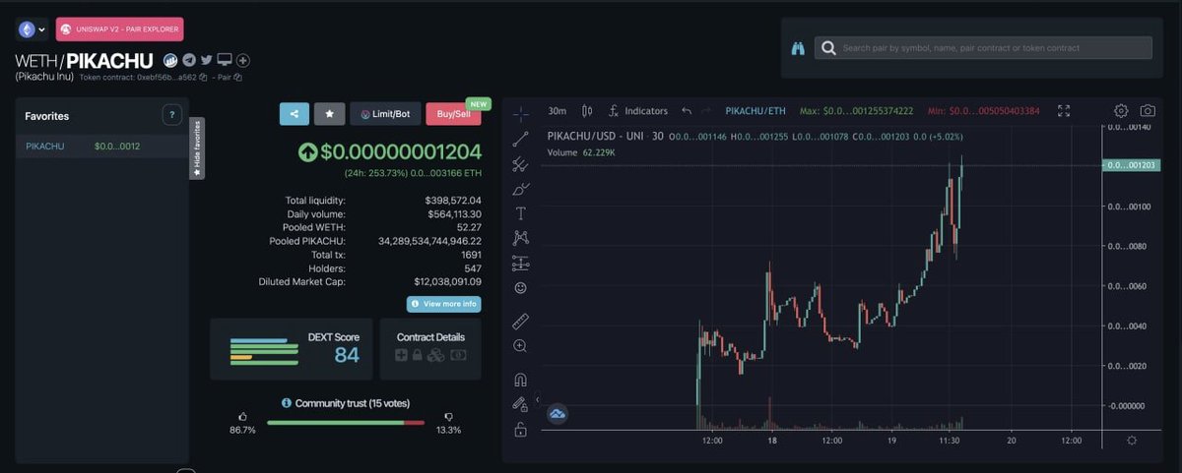Open chart settings gear icon
The image size is (1182, 473).
1121,111
